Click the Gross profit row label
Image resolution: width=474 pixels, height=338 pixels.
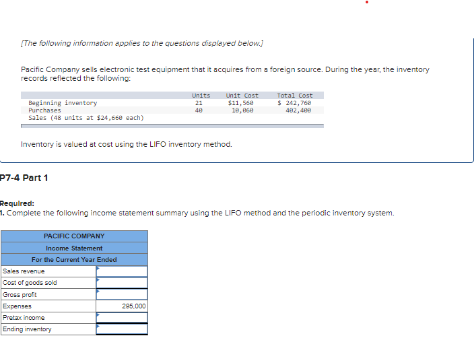(20, 294)
